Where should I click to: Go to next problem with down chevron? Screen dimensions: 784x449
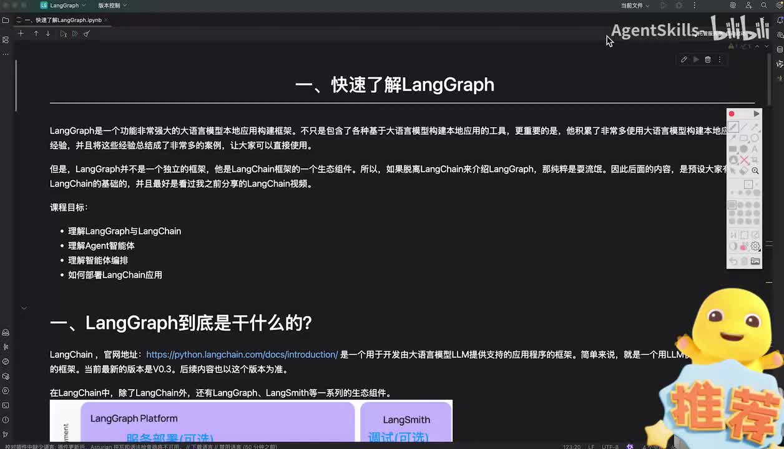[x=767, y=46]
